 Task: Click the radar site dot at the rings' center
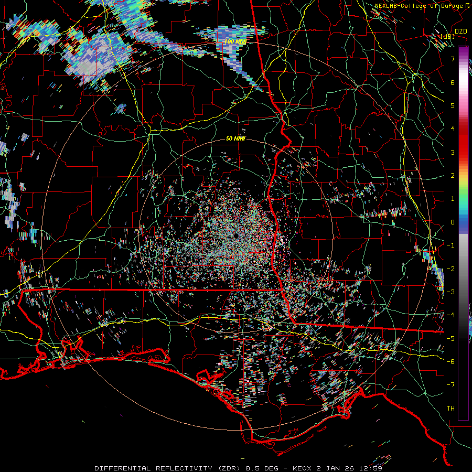click(235, 235)
